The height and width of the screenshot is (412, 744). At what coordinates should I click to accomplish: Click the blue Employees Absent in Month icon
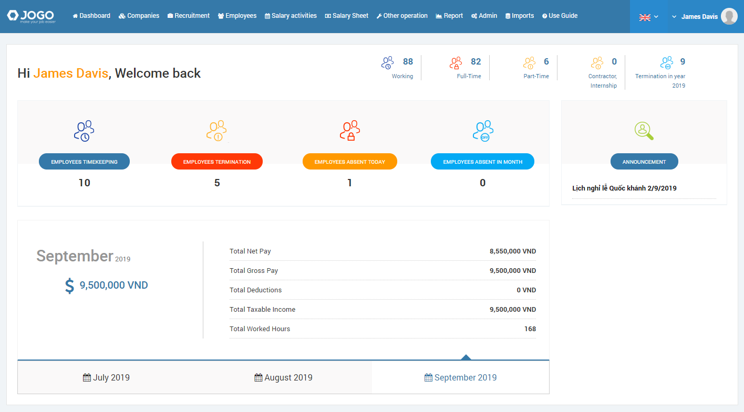point(482,131)
